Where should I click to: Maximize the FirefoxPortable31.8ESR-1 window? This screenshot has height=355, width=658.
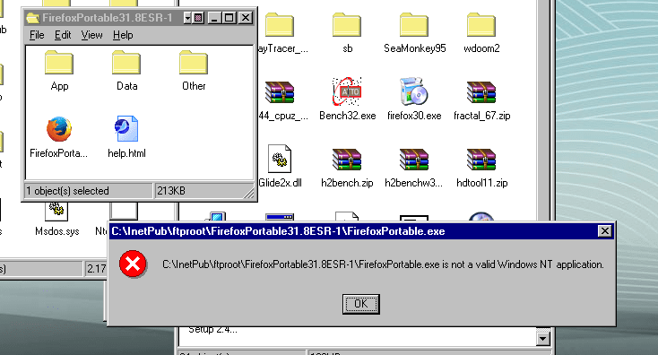pos(229,18)
